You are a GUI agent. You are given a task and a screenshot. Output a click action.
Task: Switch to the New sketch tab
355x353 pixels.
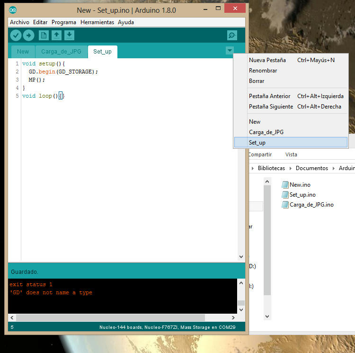pyautogui.click(x=23, y=52)
